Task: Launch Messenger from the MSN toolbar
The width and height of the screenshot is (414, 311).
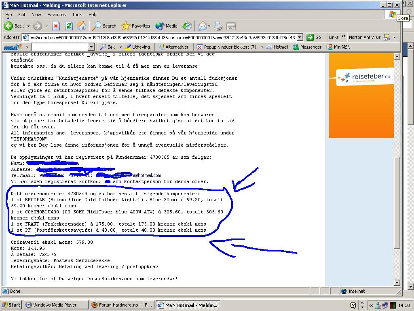Action: [x=307, y=47]
